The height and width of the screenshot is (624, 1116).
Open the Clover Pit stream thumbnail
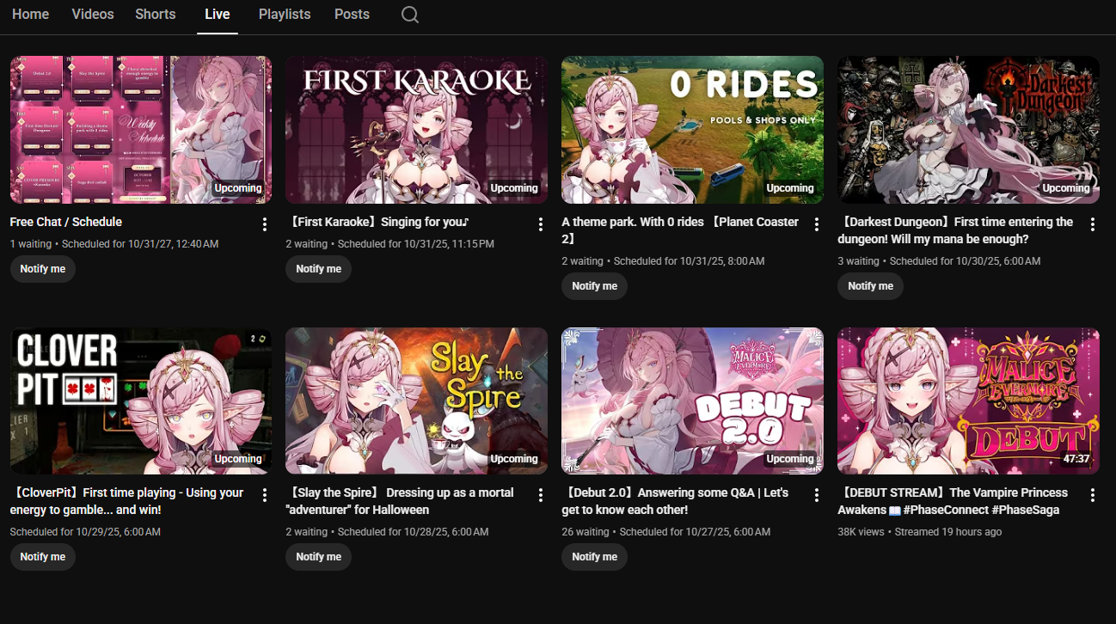pos(141,401)
